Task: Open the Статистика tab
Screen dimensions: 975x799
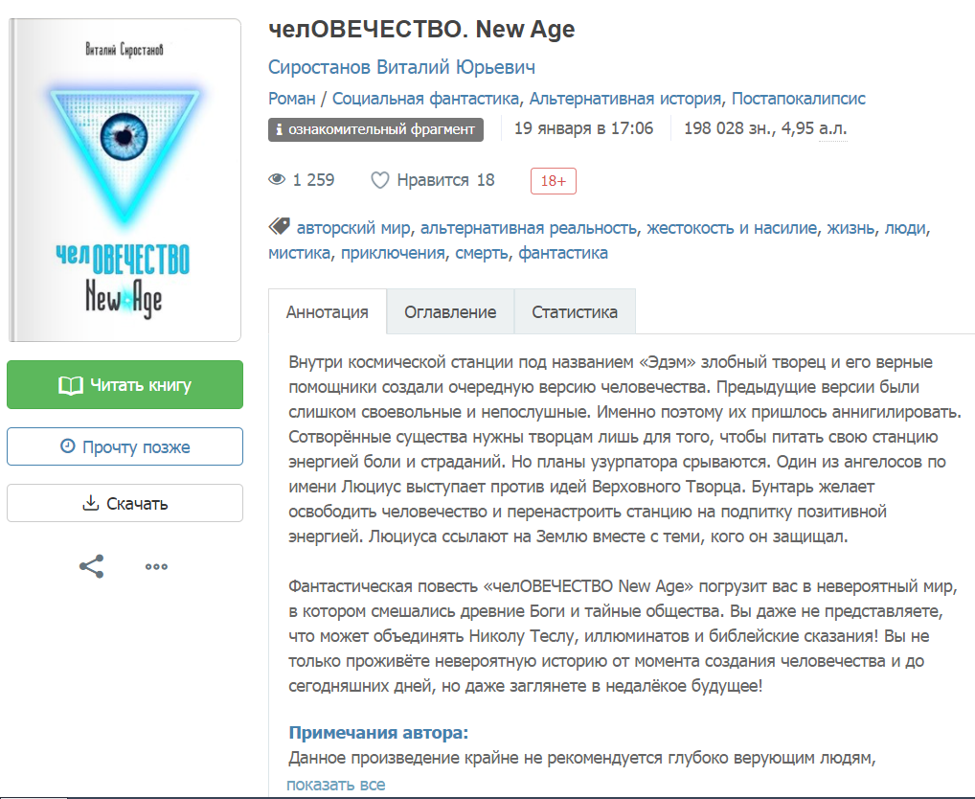Action: 575,311
